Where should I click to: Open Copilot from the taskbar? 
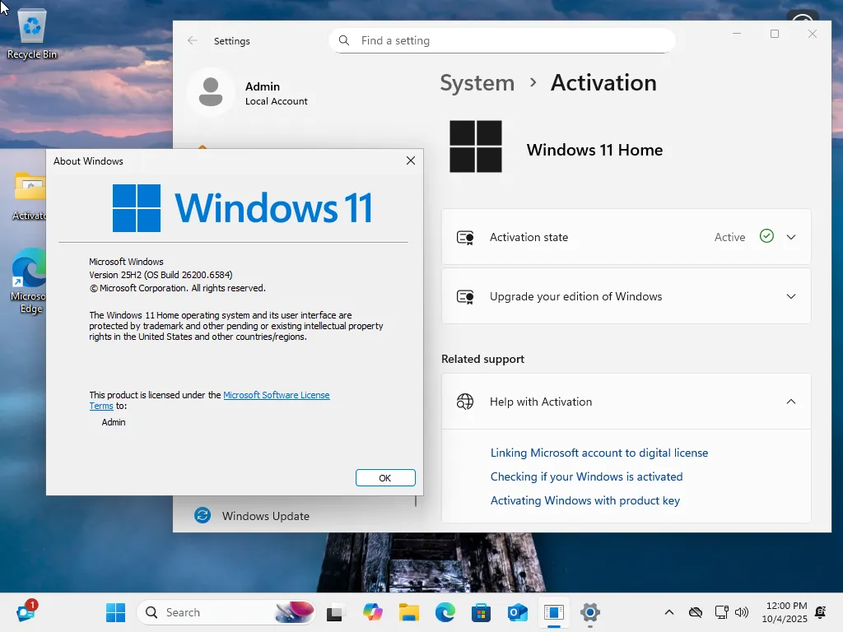coord(373,612)
